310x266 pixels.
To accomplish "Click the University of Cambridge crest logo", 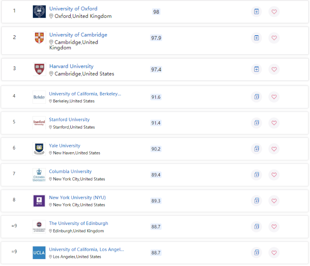I will pyautogui.click(x=39, y=38).
